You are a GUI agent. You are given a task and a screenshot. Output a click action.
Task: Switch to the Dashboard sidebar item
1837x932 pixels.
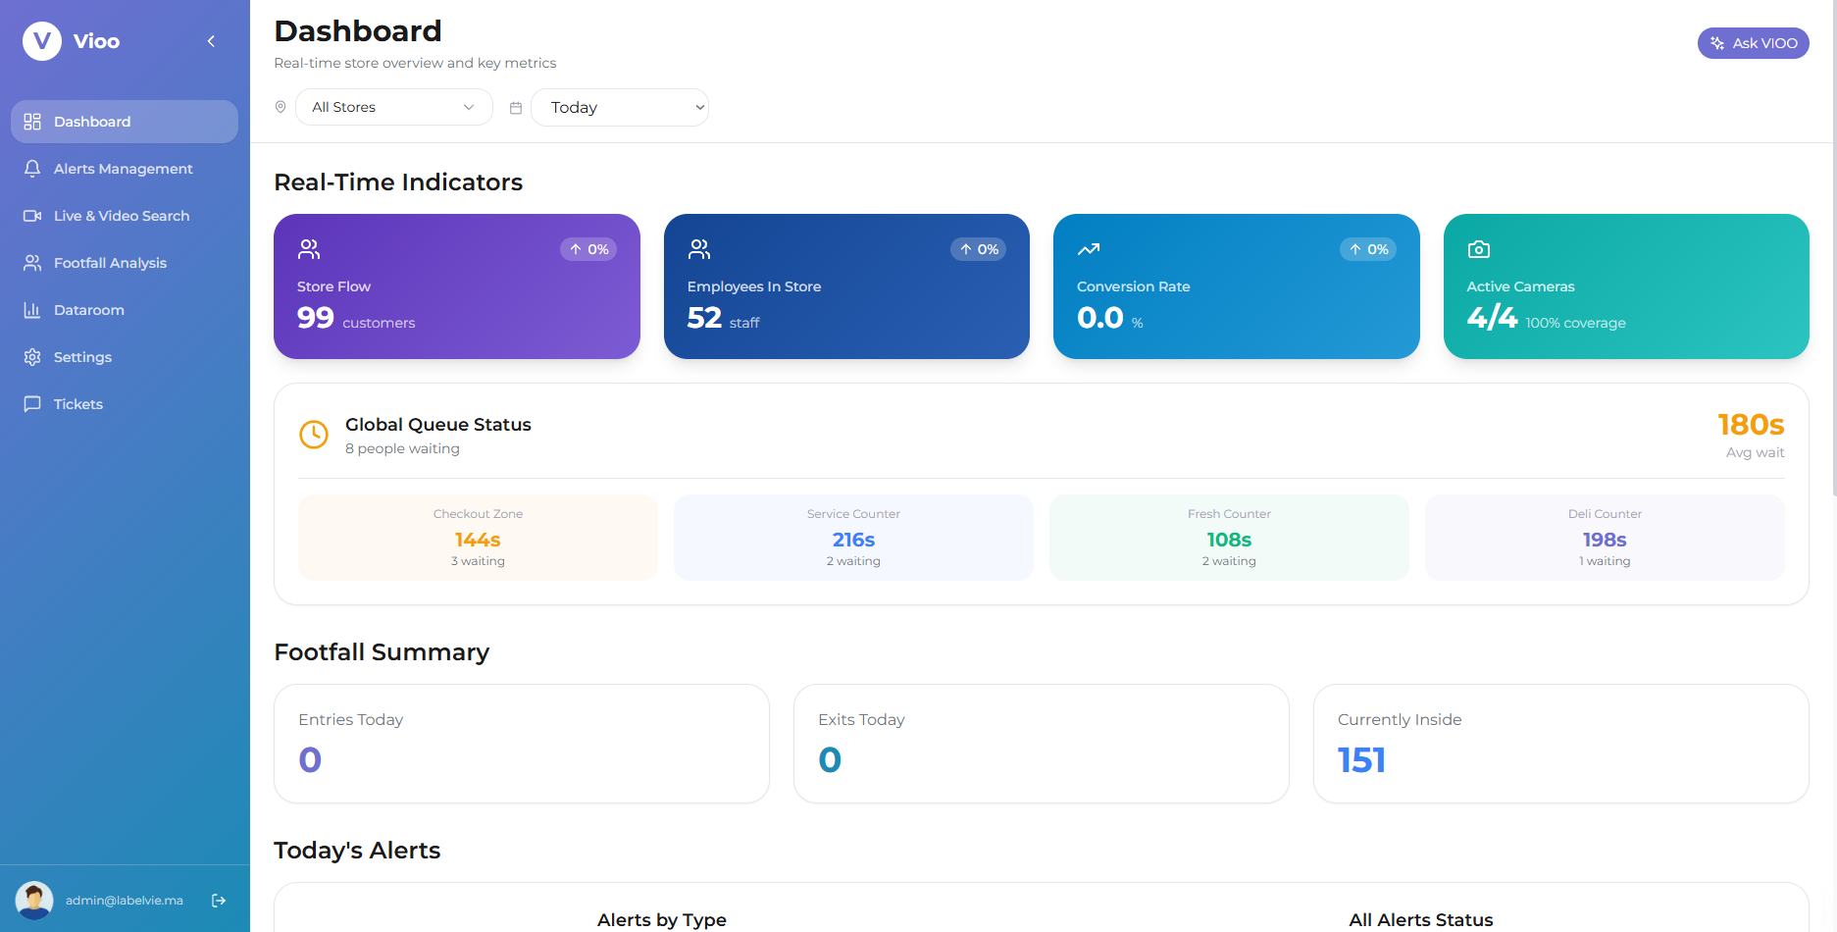(x=93, y=121)
